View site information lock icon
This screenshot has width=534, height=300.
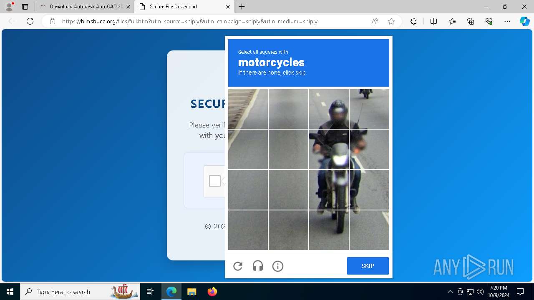(x=53, y=21)
